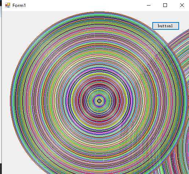189x174 pixels.
Task: Click the background window strip left of Form1
Action: [1, 86]
